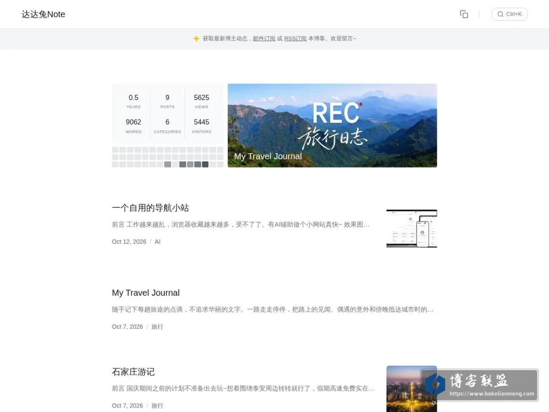Click the copy icon in header
The width and height of the screenshot is (549, 412).
(x=464, y=14)
